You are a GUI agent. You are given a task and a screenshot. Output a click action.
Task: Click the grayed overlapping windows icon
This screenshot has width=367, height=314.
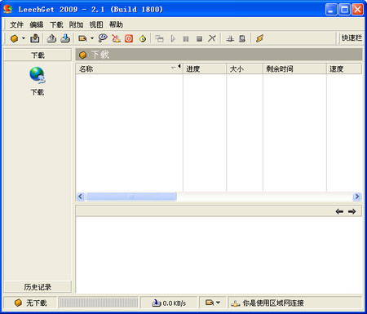159,38
